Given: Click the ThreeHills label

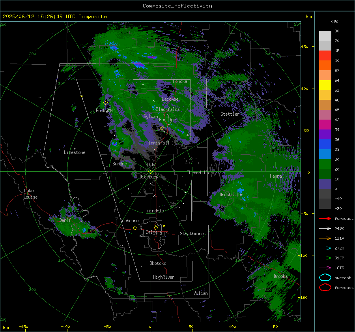Looking at the screenshot, I should coord(198,173).
